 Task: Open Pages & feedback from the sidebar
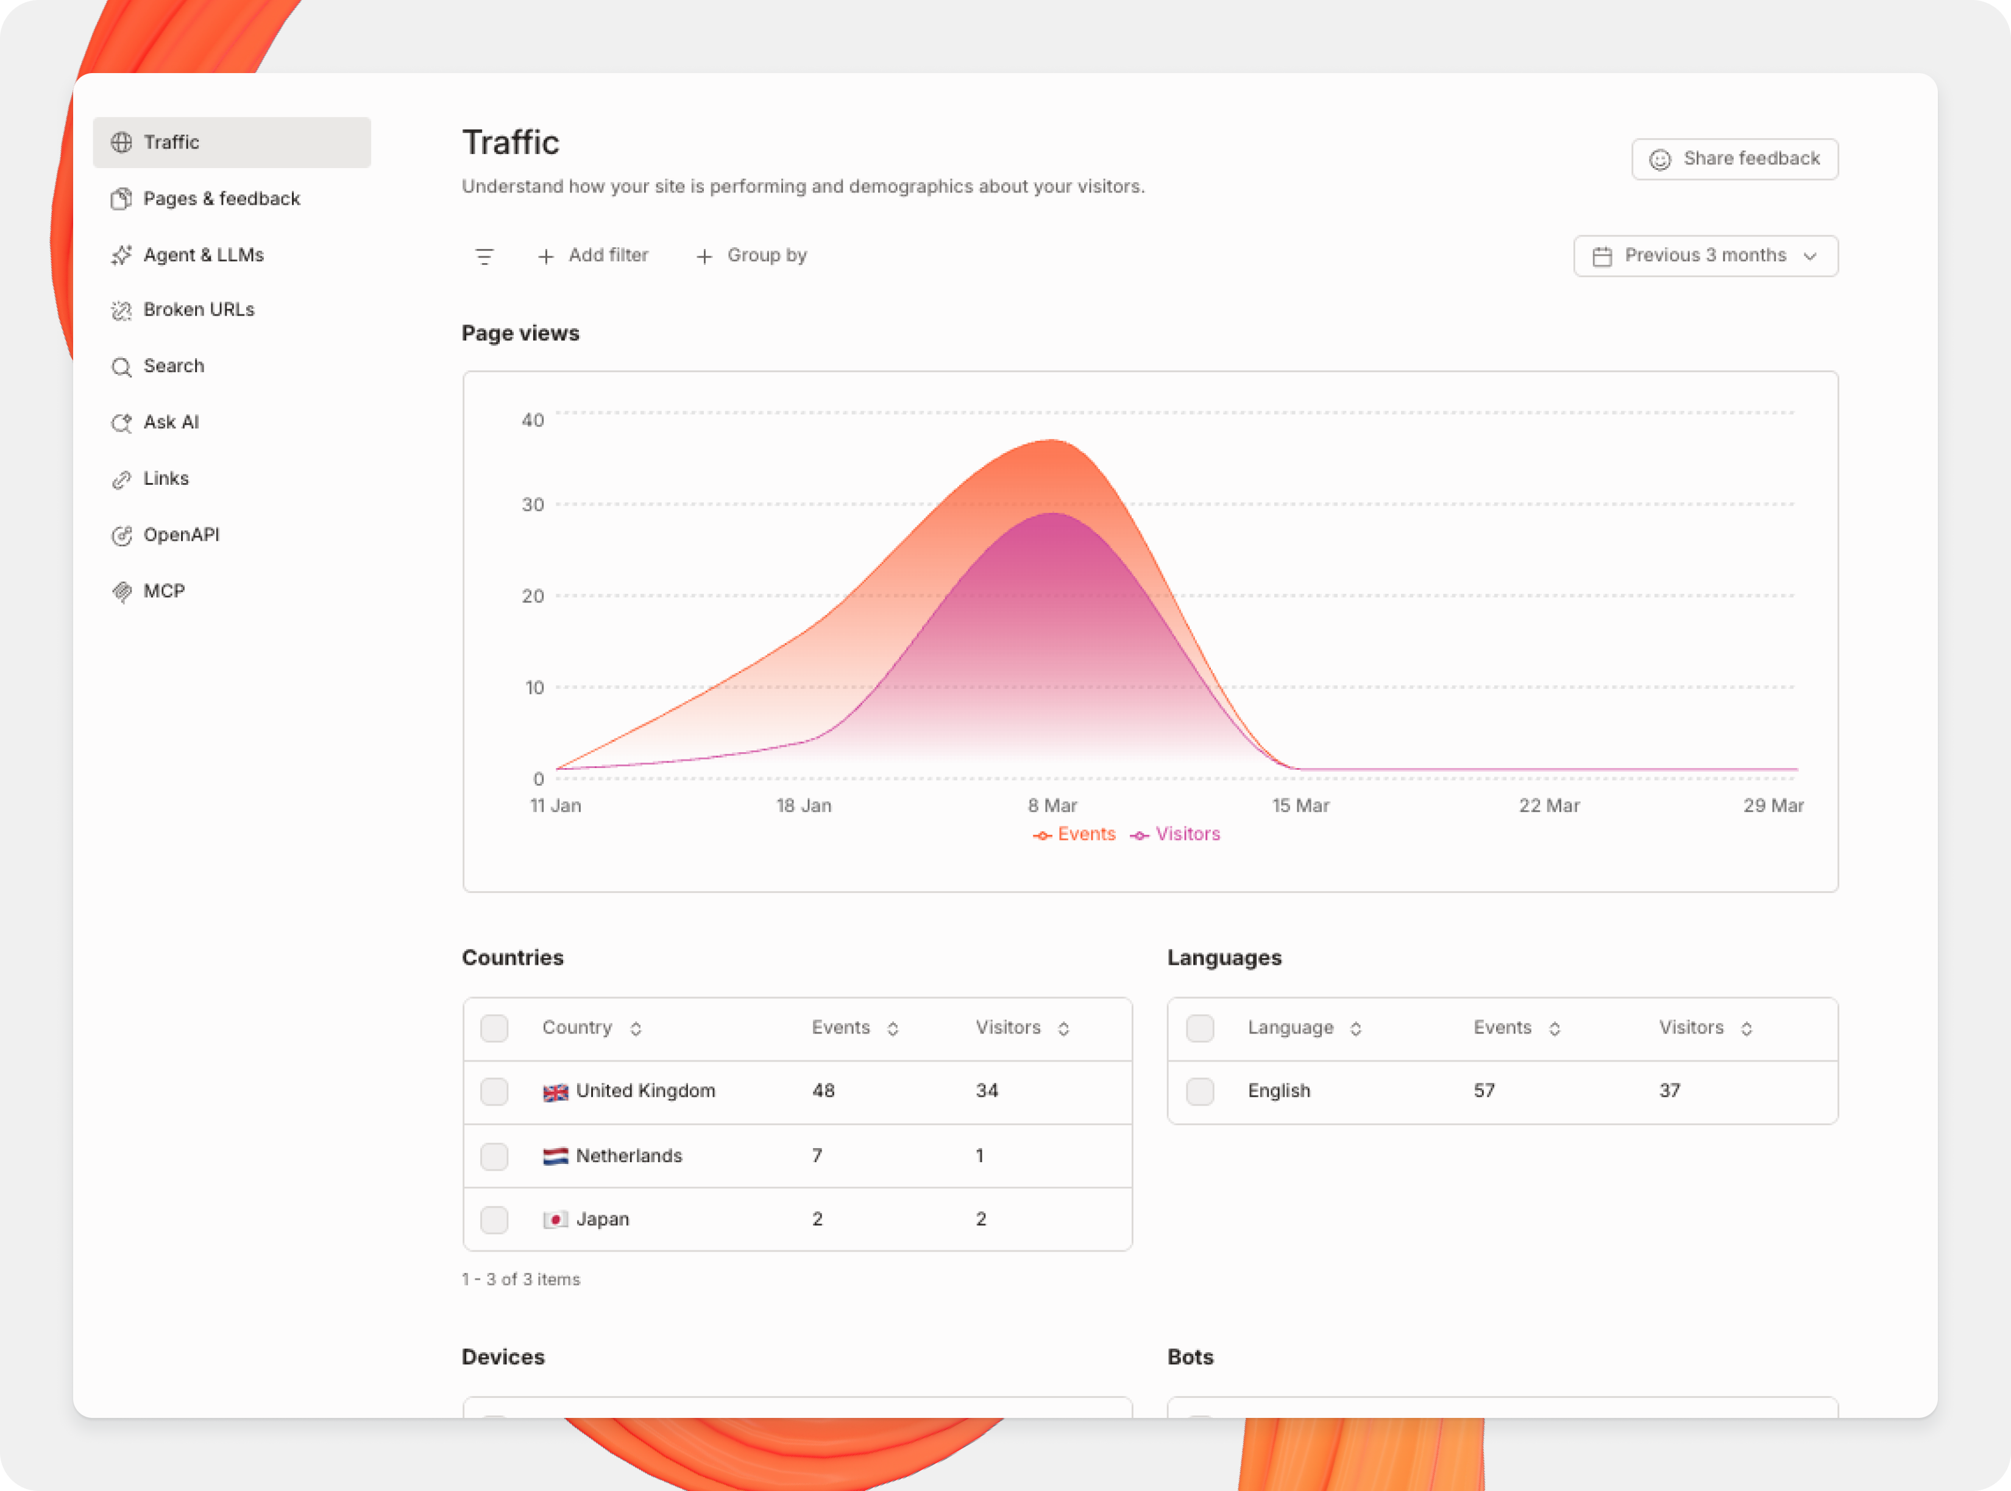coord(221,199)
